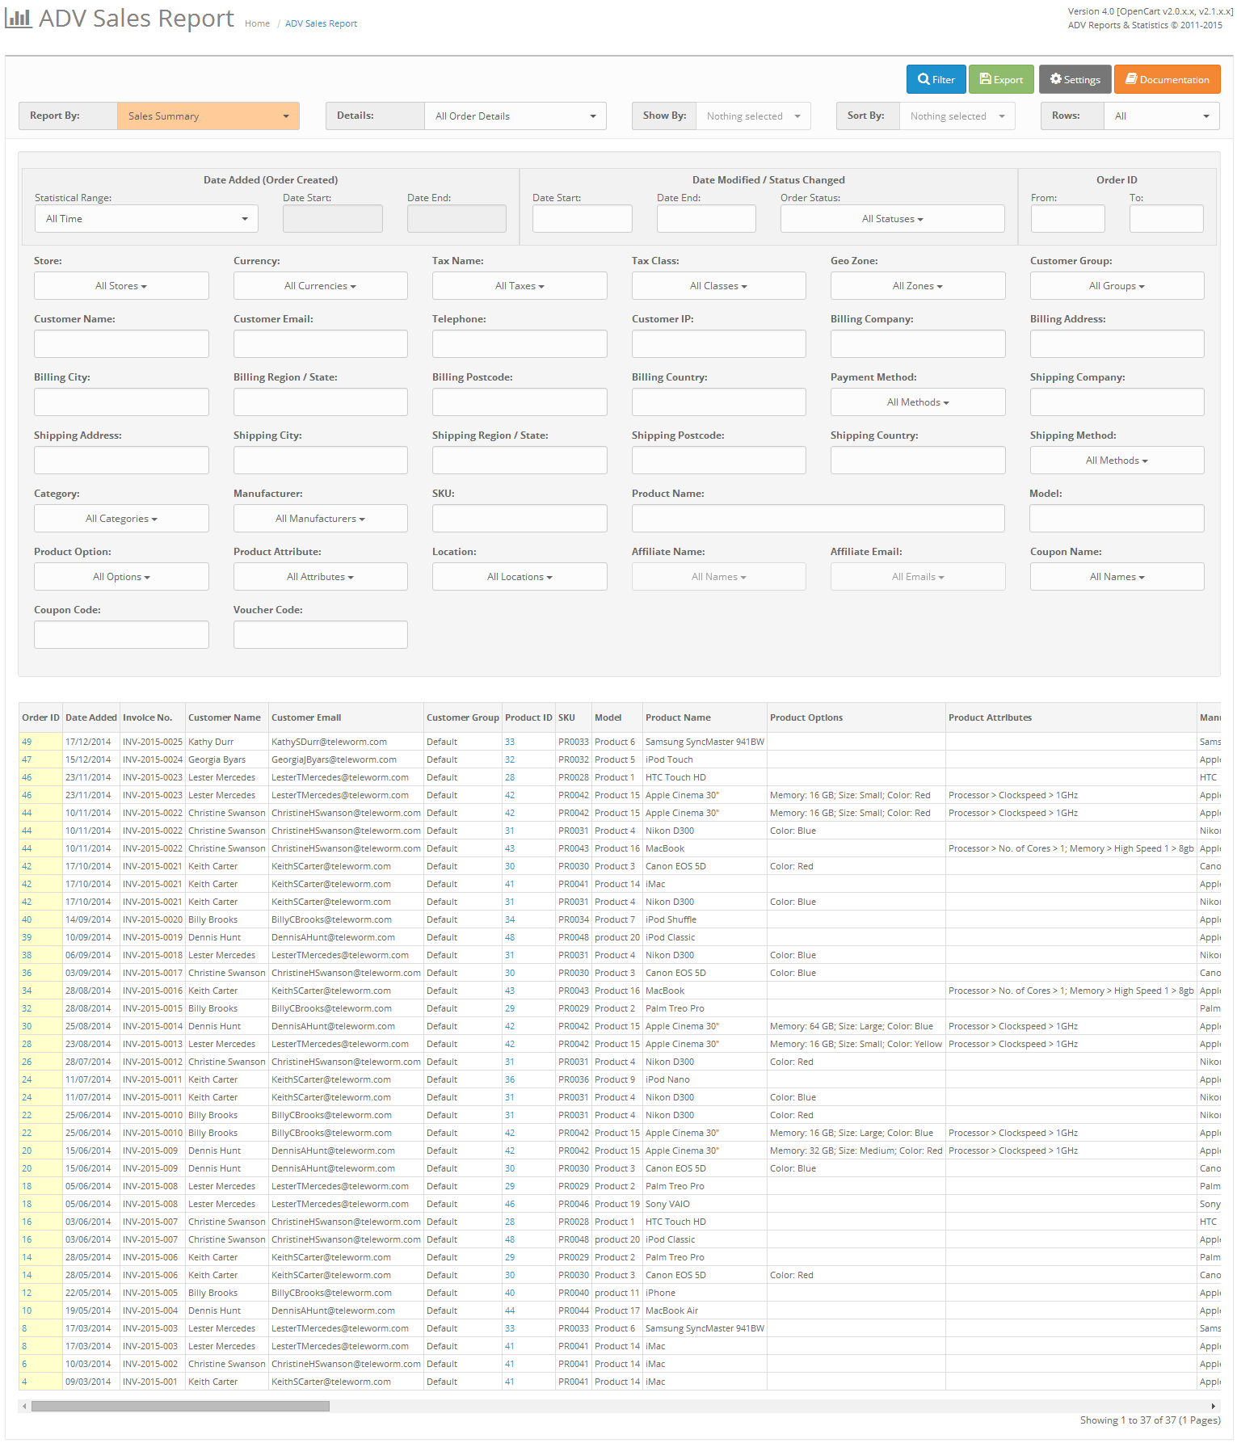
Task: Click the Order ID From field
Action: pyautogui.click(x=1067, y=218)
